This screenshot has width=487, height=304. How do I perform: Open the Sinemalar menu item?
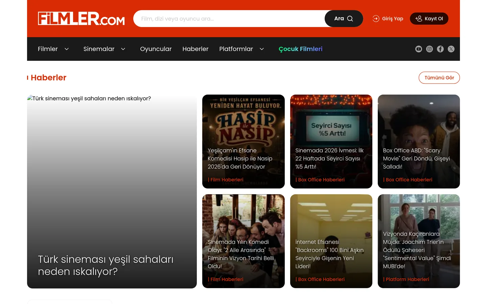click(99, 49)
